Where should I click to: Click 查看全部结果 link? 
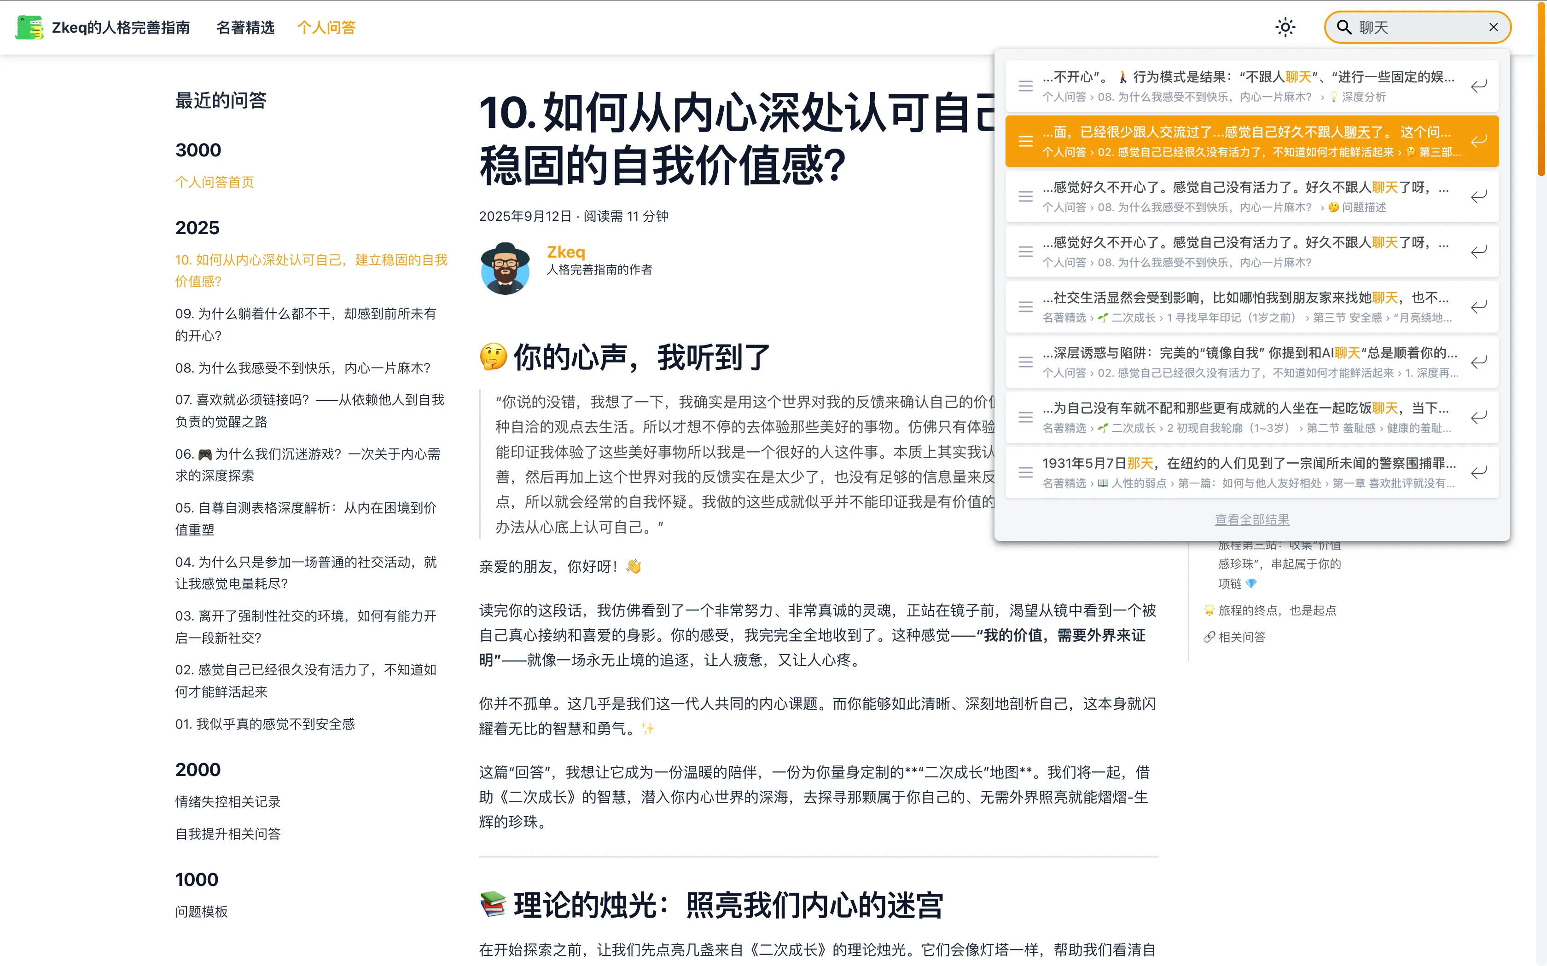click(1252, 519)
